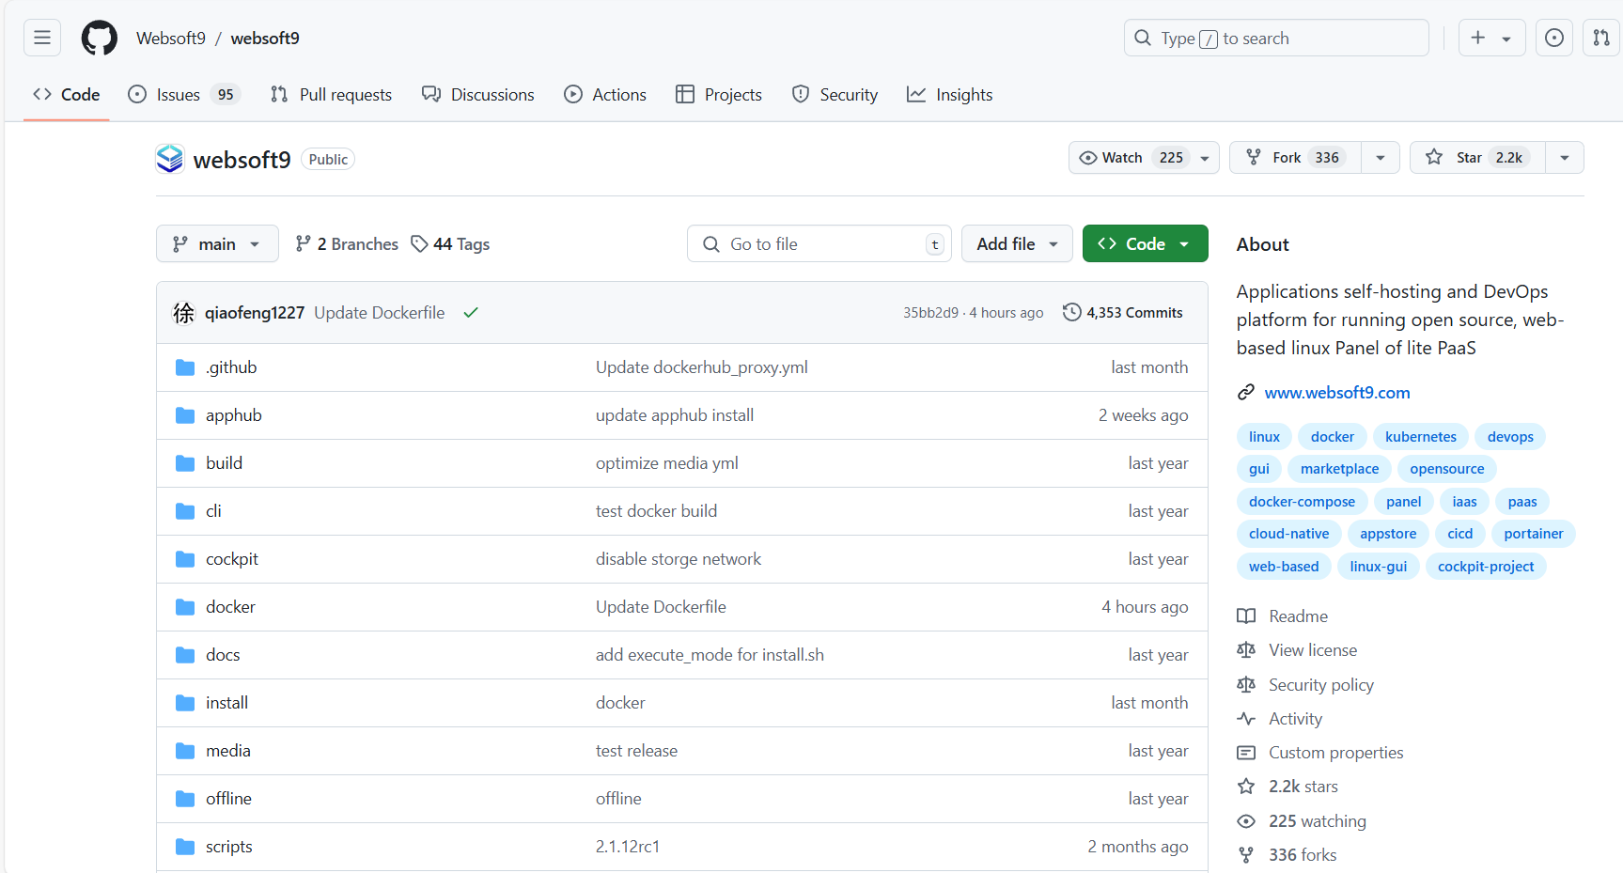The height and width of the screenshot is (873, 1623).
Task: Select the kubernetes topic tag
Action: [x=1421, y=437]
